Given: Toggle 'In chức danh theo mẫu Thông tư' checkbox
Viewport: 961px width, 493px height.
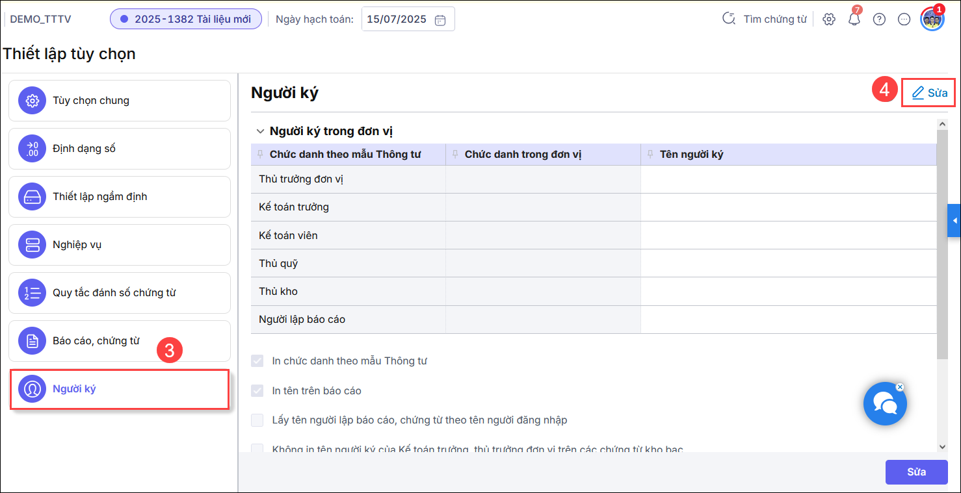Looking at the screenshot, I should click(x=257, y=361).
